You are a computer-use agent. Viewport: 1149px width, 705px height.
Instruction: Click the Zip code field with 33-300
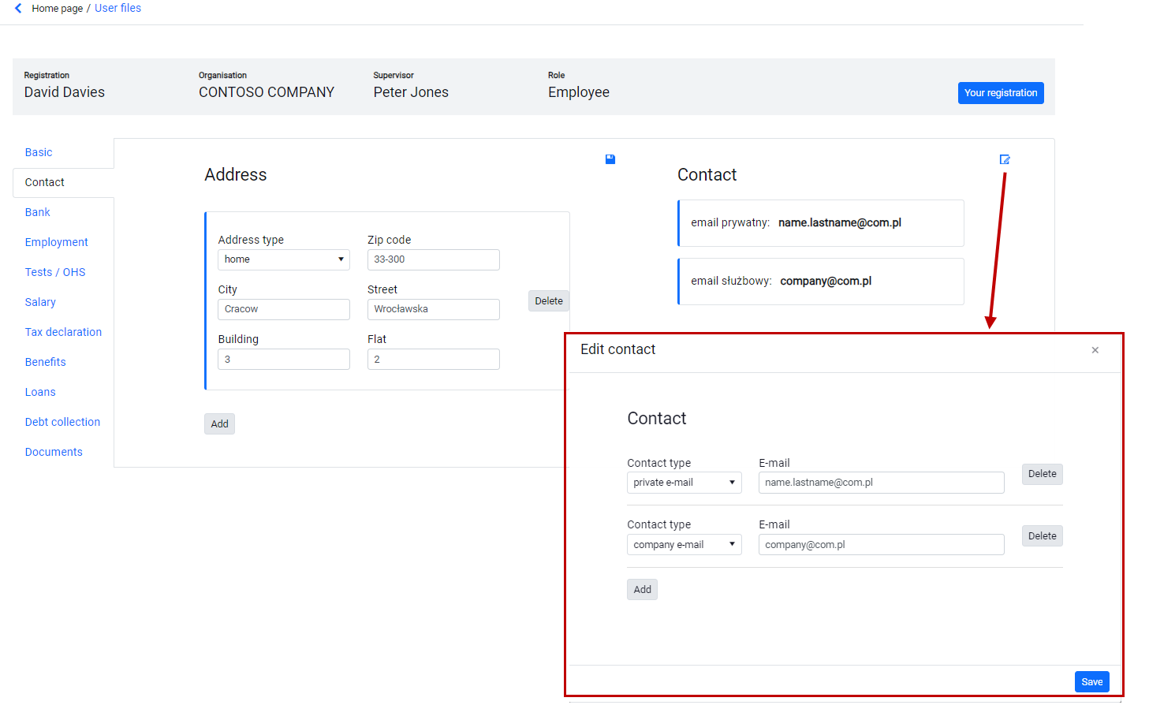pyautogui.click(x=434, y=259)
